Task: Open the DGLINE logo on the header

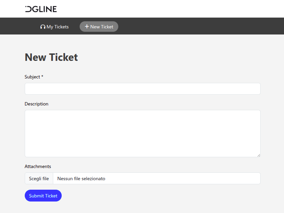Action: (x=41, y=9)
